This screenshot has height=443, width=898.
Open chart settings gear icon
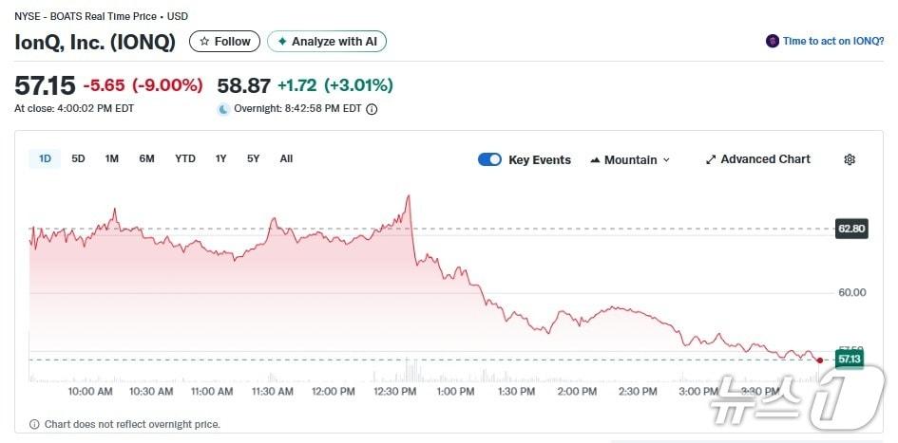coord(850,159)
